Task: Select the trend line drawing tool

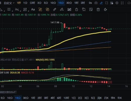Action: 1,9
